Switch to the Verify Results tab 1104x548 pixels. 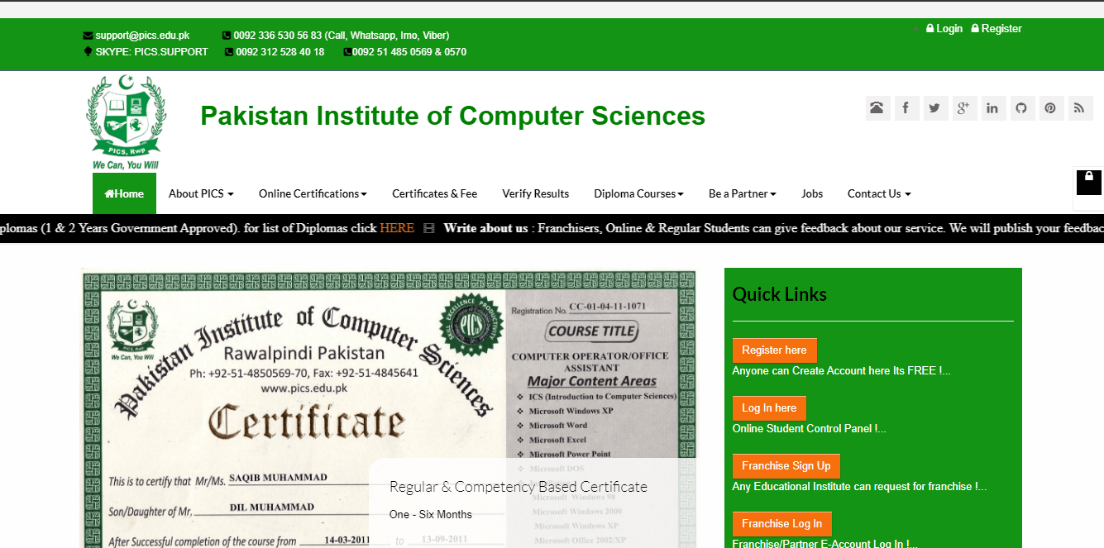tap(535, 193)
